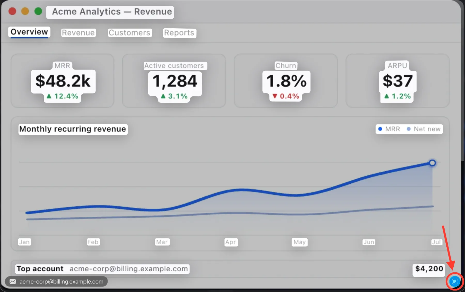Select the Reports tab
The width and height of the screenshot is (465, 292).
click(179, 33)
